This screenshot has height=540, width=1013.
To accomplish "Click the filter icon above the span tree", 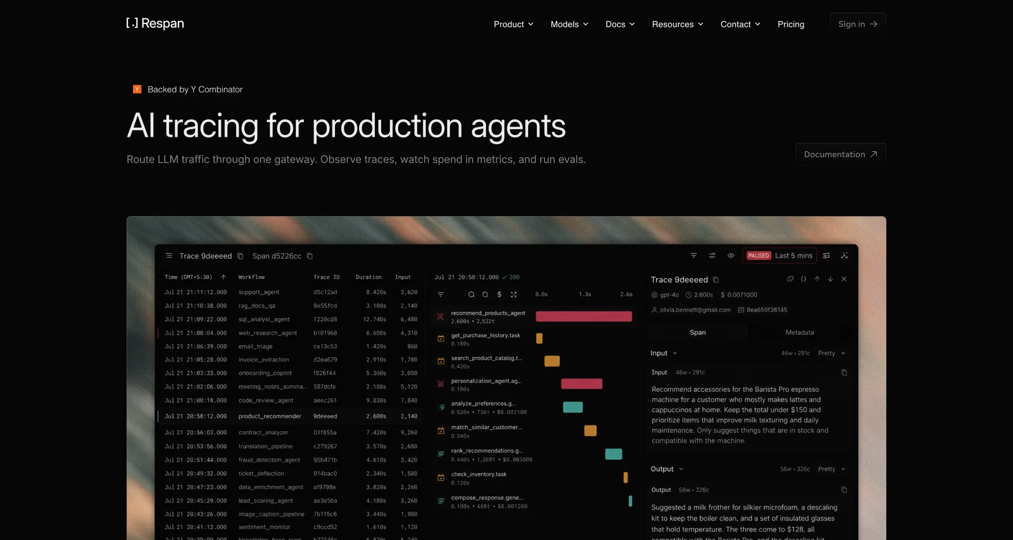I will point(441,294).
